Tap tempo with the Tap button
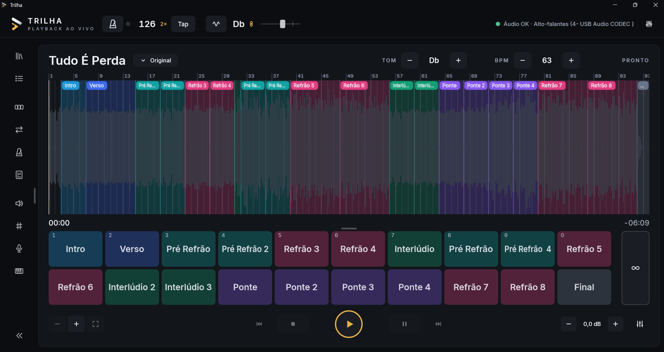The width and height of the screenshot is (664, 352). coord(183,24)
